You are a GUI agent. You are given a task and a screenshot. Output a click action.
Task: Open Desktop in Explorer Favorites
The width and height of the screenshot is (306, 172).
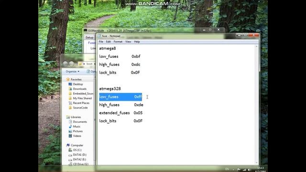(x=78, y=84)
